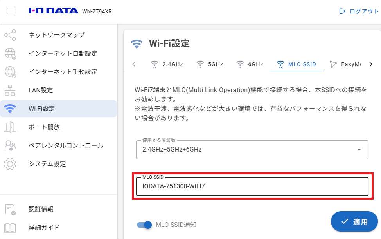This screenshot has height=239, width=381.
Task: Click the right chevron to reveal more tabs
Action: pos(371,64)
